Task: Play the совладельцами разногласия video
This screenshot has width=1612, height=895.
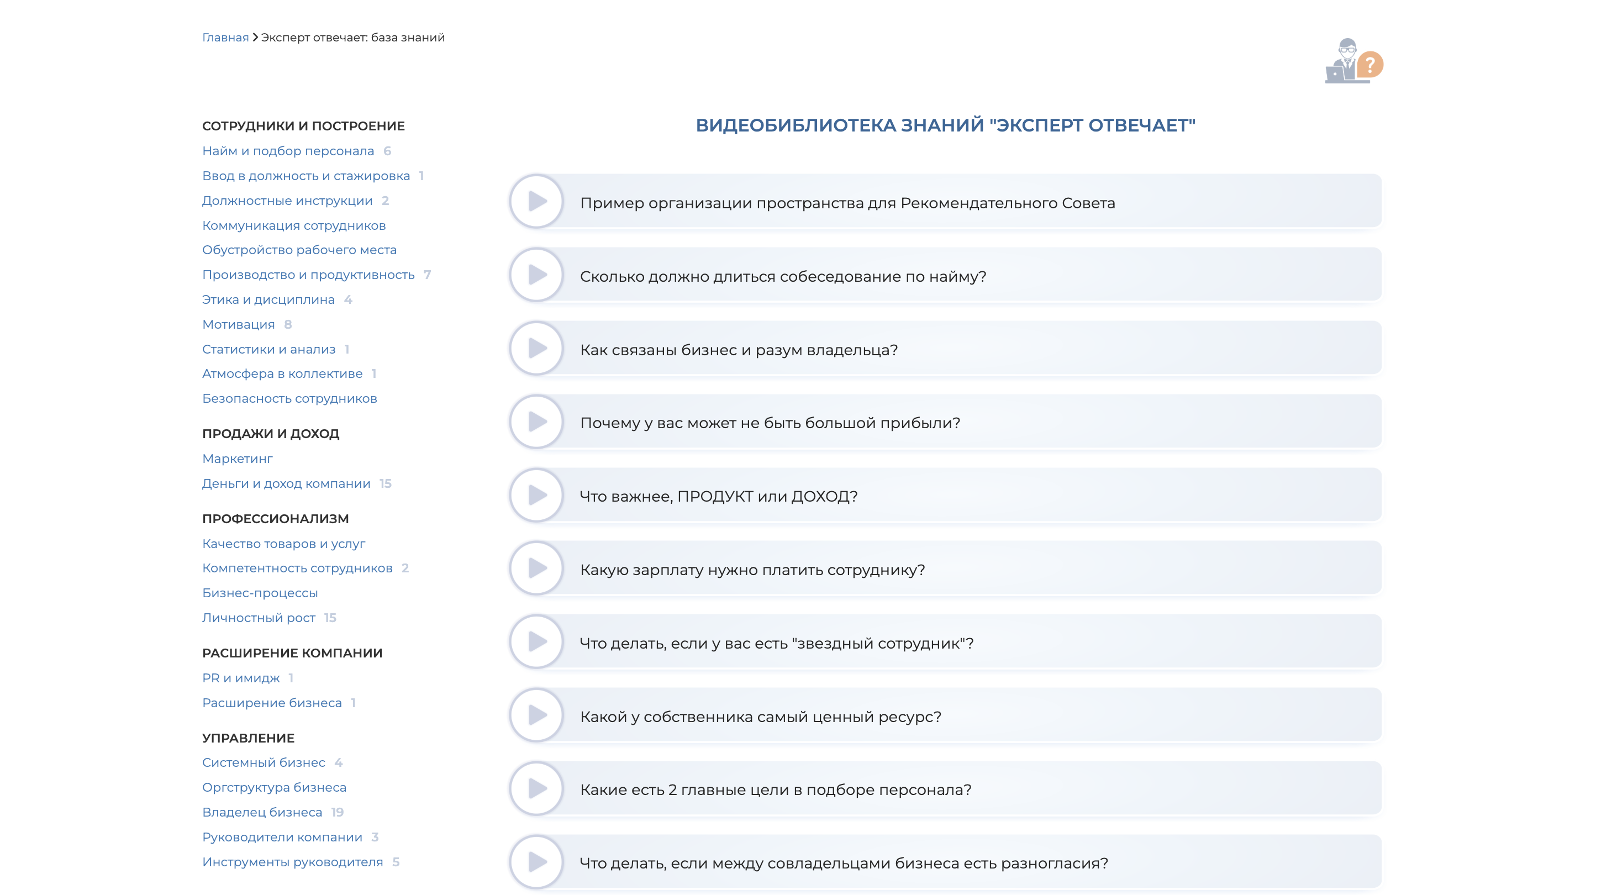Action: coord(536,862)
